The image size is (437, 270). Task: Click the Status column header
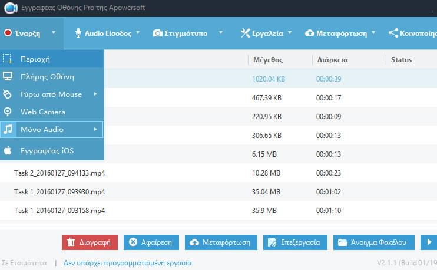[401, 60]
